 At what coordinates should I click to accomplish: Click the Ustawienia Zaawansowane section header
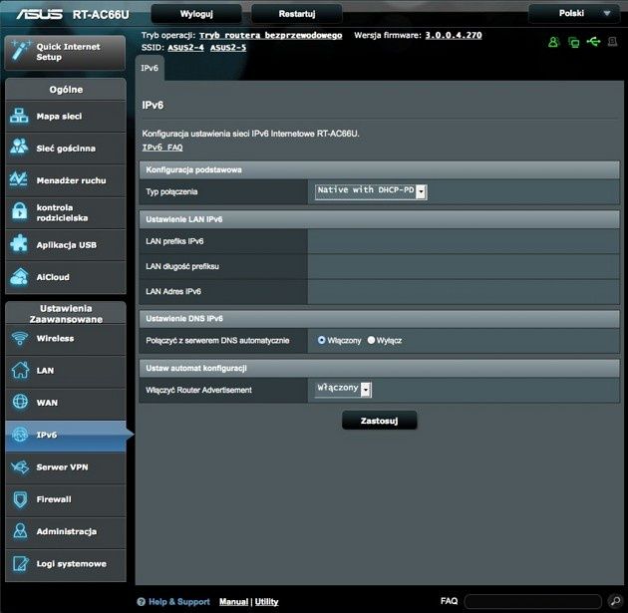coord(66,314)
